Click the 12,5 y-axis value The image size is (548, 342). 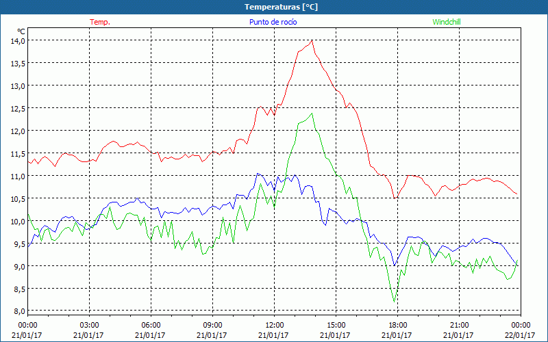pyautogui.click(x=18, y=109)
